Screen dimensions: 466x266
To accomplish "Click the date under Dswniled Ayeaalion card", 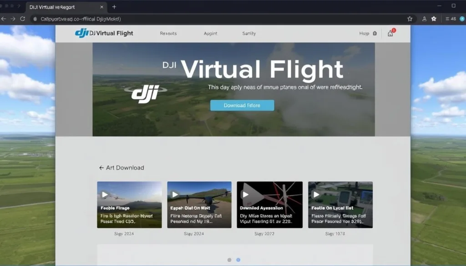I will point(264,234).
